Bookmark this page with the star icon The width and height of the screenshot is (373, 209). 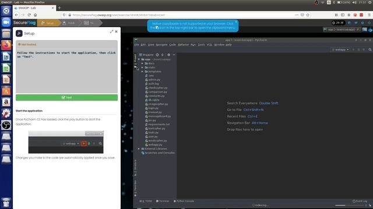308,15
